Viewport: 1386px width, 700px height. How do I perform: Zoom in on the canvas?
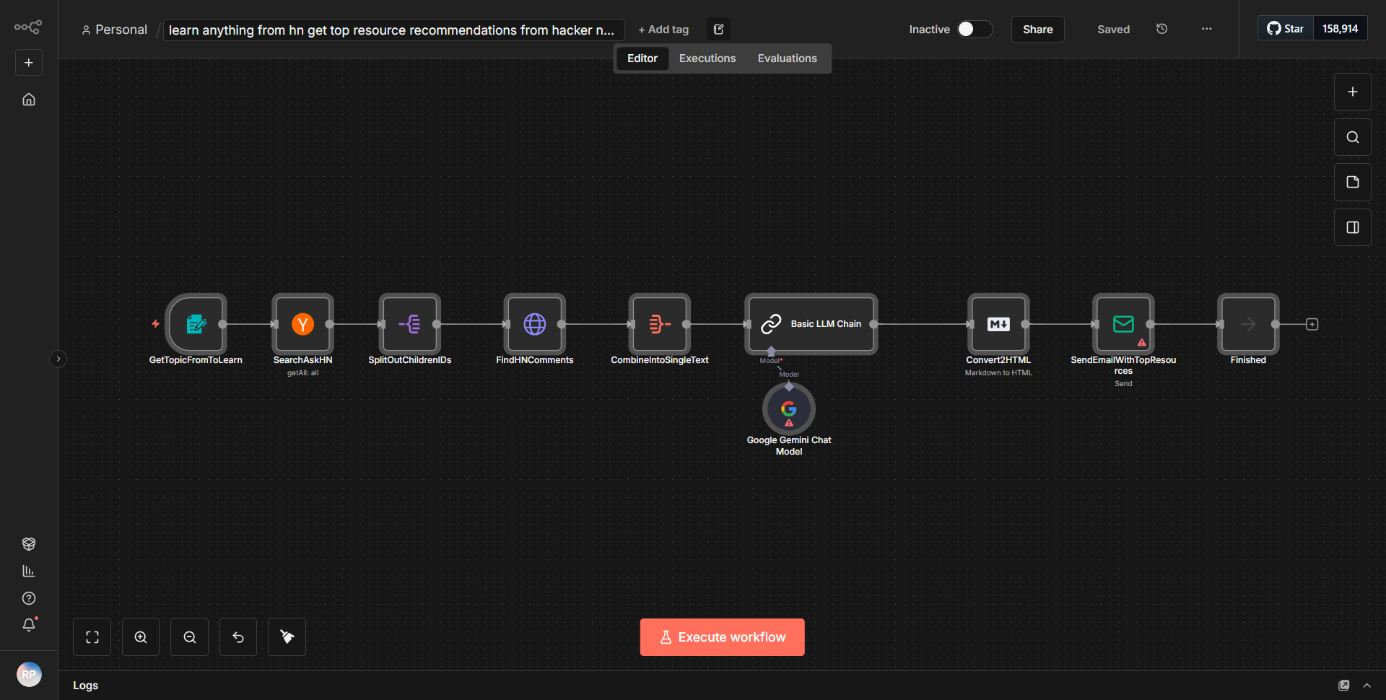pyautogui.click(x=140, y=636)
